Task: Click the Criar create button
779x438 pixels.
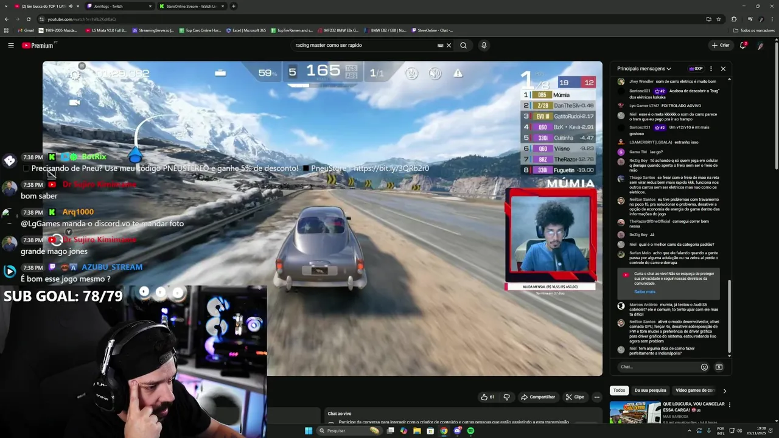Action: tap(721, 45)
